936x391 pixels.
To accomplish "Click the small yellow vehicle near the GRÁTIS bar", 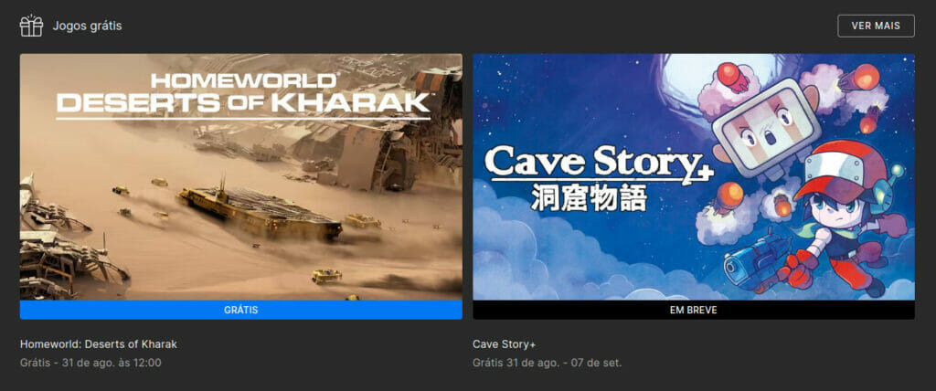I will pos(326,275).
